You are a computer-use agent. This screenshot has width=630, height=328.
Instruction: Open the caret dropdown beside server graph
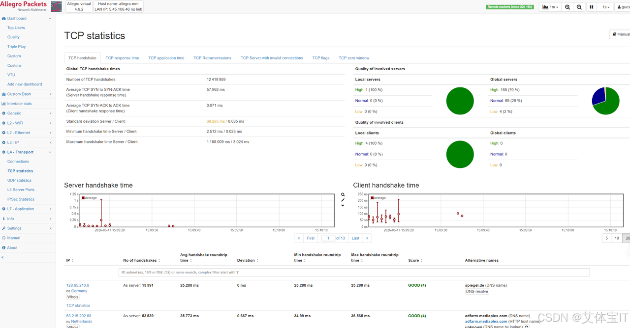click(343, 206)
